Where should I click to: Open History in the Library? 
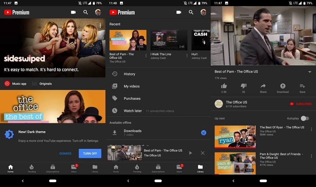(x=129, y=74)
